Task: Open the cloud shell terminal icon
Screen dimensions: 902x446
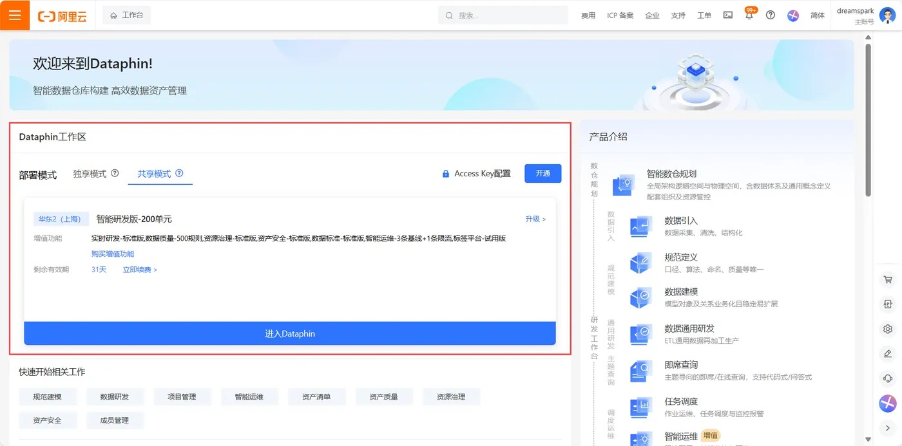Action: (x=727, y=15)
